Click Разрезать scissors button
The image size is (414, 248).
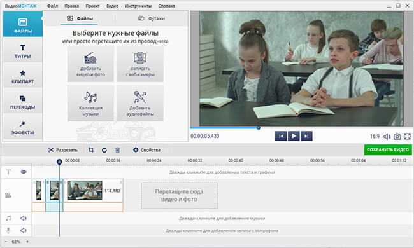tap(63, 150)
